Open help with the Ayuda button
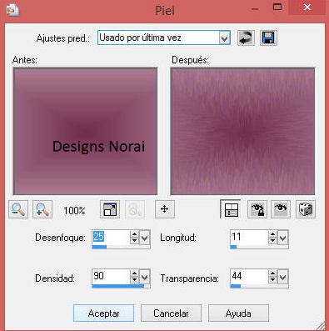Screen dimensions: 329x331 pyautogui.click(x=238, y=313)
